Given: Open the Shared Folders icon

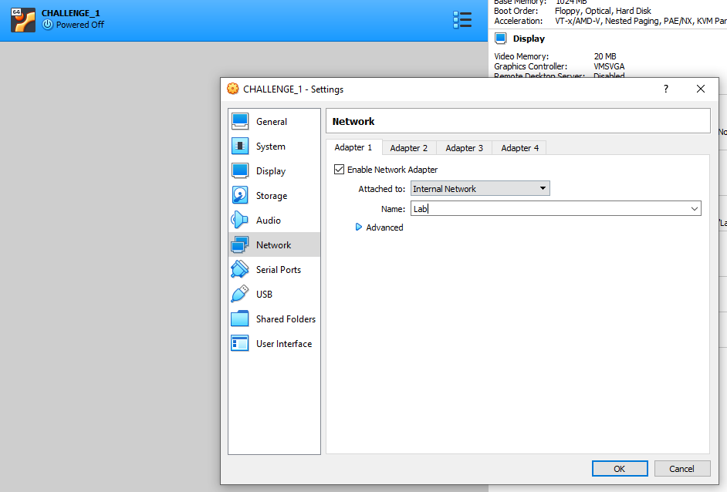Looking at the screenshot, I should pos(240,319).
